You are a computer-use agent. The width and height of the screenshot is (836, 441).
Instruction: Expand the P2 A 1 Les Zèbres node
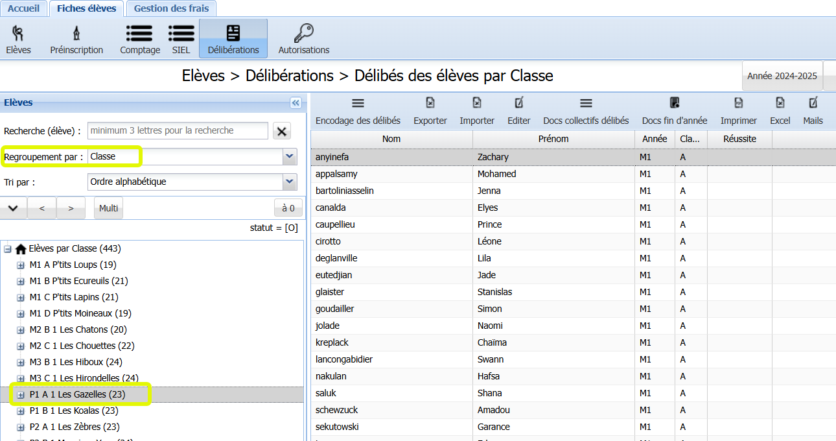pyautogui.click(x=21, y=427)
